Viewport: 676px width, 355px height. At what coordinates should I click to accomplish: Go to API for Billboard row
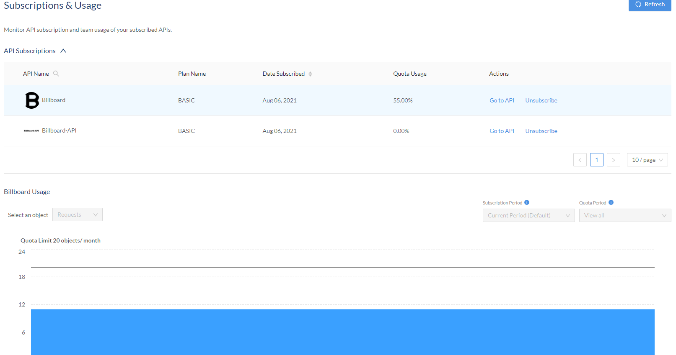502,100
